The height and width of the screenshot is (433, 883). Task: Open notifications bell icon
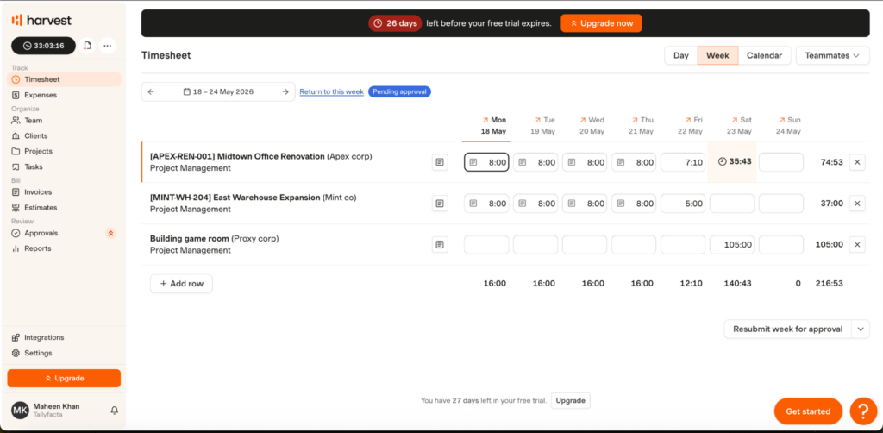click(x=115, y=411)
